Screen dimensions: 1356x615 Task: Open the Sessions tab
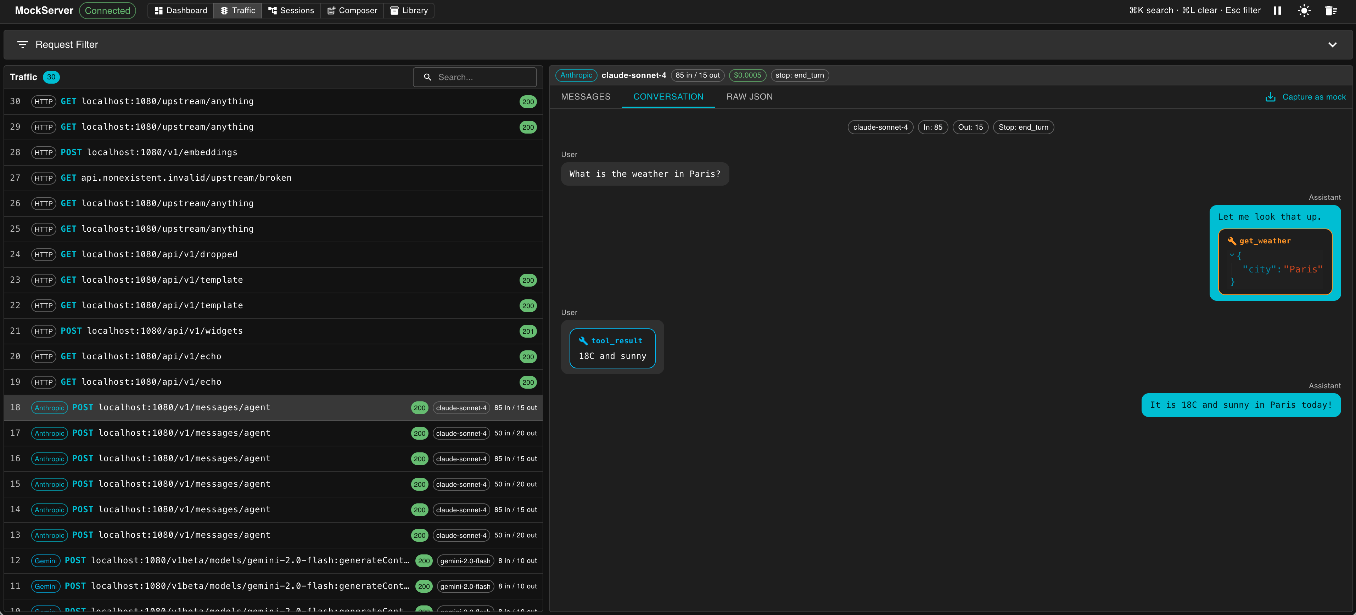click(291, 11)
